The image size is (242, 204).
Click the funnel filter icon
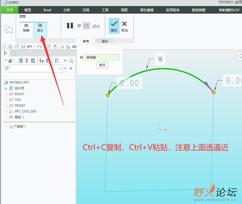click(6, 68)
